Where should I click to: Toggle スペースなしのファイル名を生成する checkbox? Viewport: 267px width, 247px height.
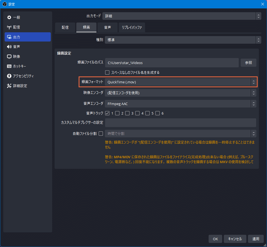pyautogui.click(x=107, y=73)
